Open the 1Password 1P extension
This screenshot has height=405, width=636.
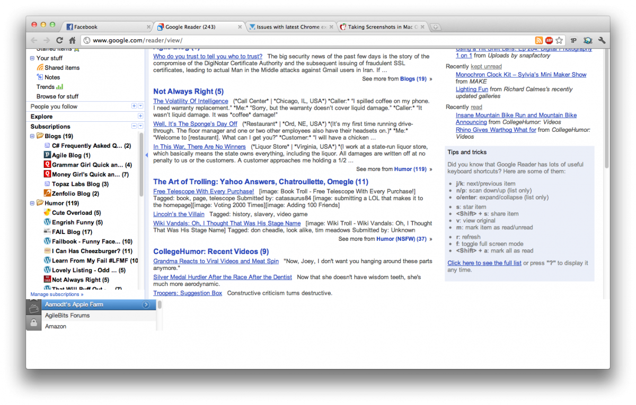pos(573,40)
